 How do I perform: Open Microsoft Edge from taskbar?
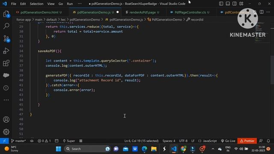click(144, 149)
